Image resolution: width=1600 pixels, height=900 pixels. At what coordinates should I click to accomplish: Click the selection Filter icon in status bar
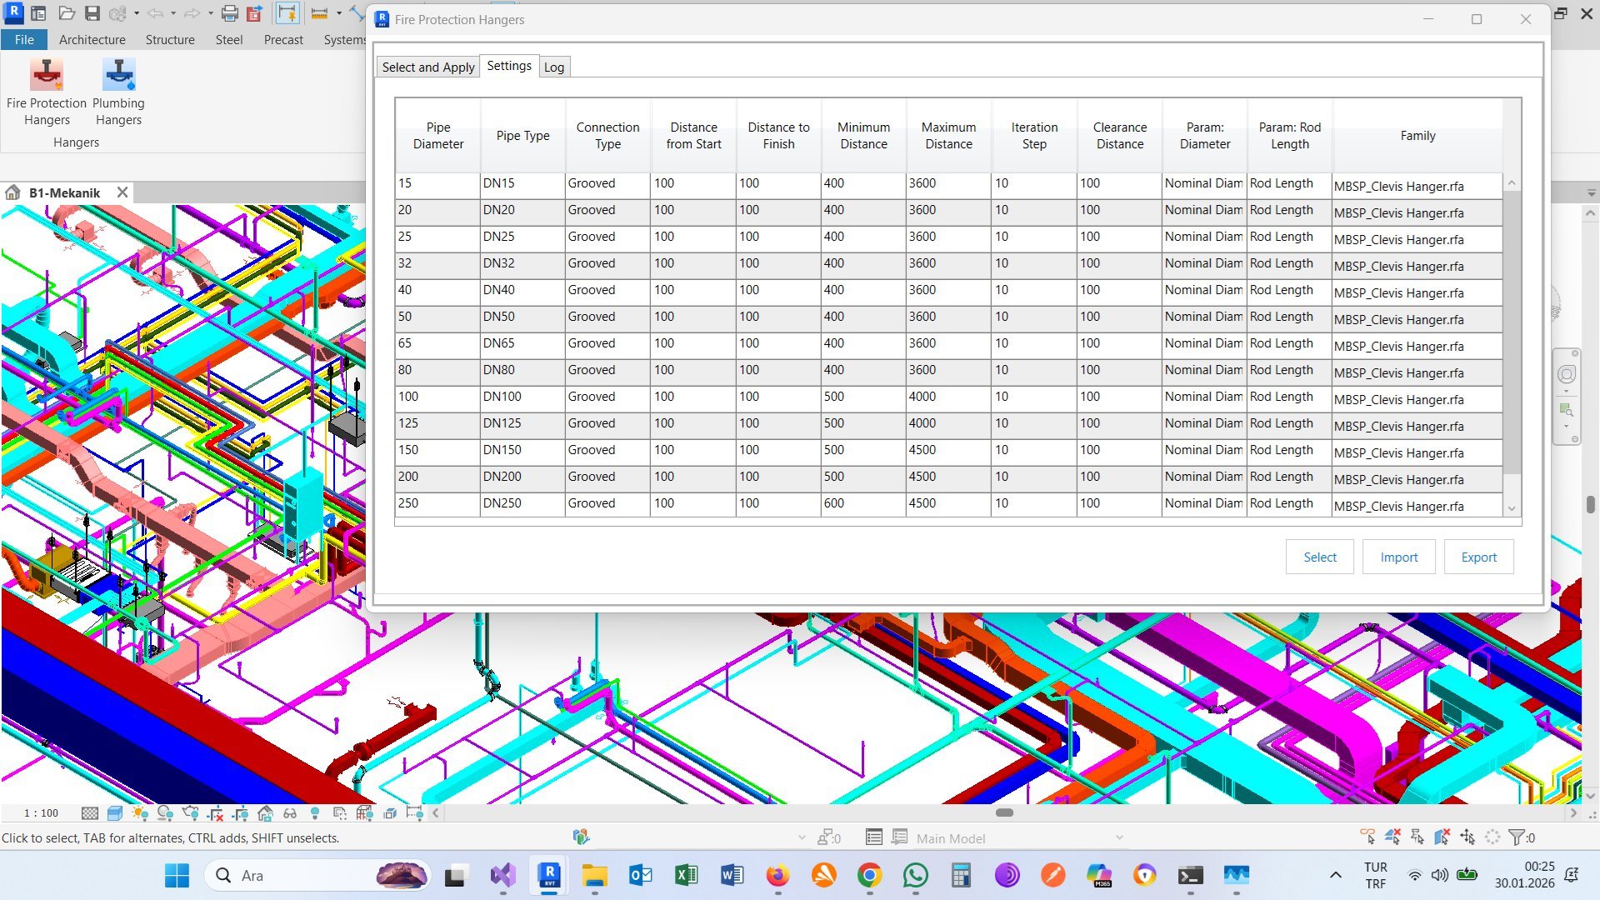point(1517,837)
